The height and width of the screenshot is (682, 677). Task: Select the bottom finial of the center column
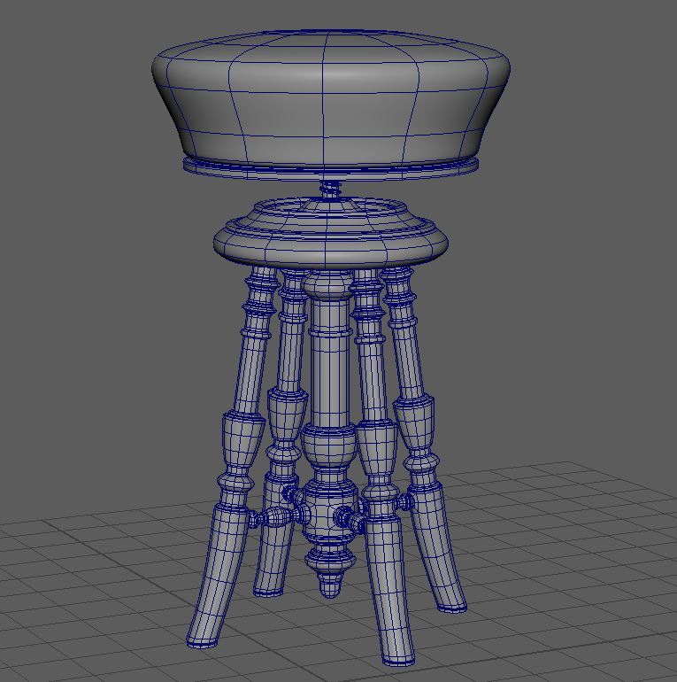(329, 573)
